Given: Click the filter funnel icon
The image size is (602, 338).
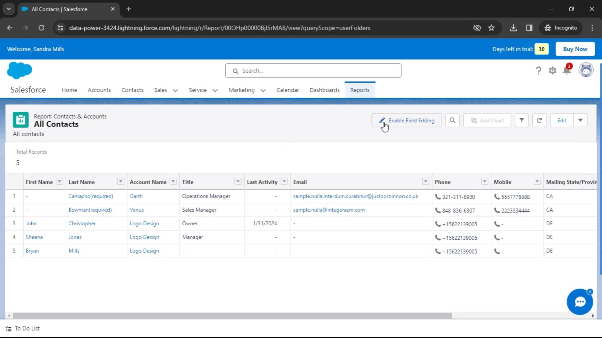Looking at the screenshot, I should [x=522, y=120].
